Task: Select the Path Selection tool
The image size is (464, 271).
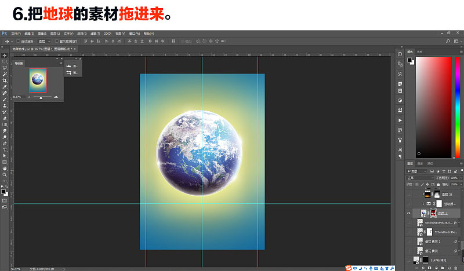Action: coord(5,156)
